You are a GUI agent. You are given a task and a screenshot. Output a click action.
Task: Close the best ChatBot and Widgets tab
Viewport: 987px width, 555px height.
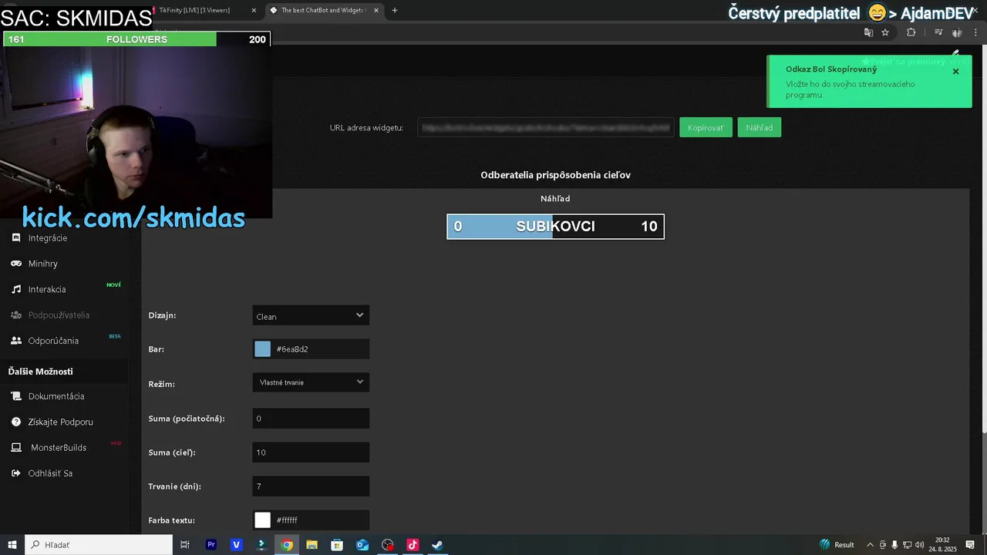[376, 10]
